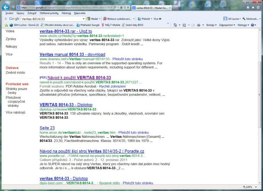Open the Home page icon

248,8
